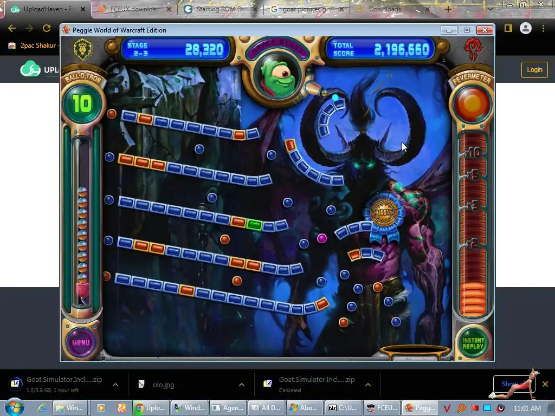The width and height of the screenshot is (555, 416).
Task: Click the stacked spare balls in the Ball-O-Tron tube
Action: pyautogui.click(x=82, y=235)
